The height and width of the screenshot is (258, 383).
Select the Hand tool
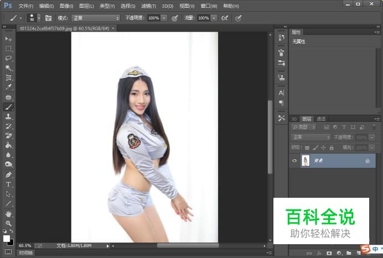coord(8,214)
